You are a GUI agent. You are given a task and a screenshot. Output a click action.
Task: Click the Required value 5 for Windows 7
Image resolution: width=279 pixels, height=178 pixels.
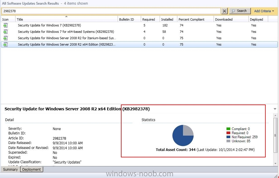(x=144, y=25)
